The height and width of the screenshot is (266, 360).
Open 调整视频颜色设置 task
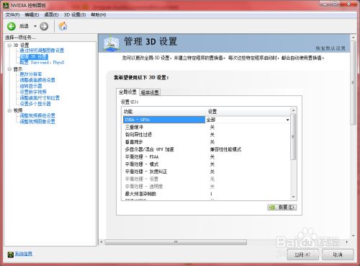point(37,115)
